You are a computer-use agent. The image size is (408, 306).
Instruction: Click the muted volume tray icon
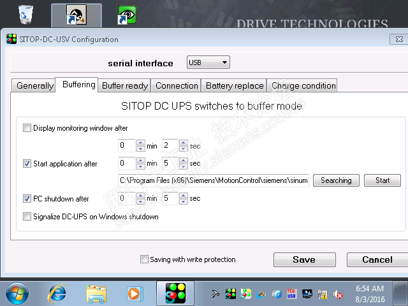click(x=338, y=295)
